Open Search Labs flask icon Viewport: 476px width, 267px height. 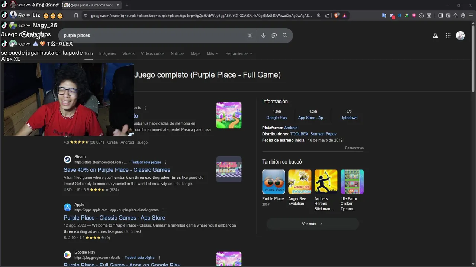[435, 36]
